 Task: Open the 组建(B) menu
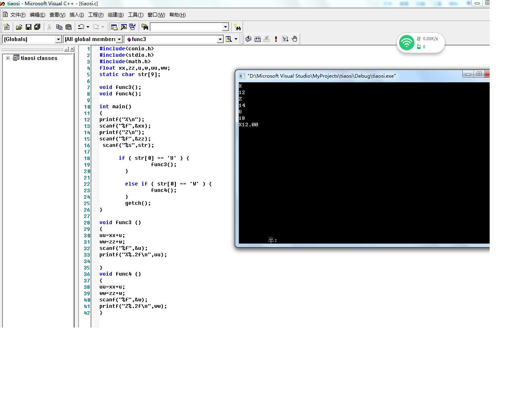[x=115, y=15]
